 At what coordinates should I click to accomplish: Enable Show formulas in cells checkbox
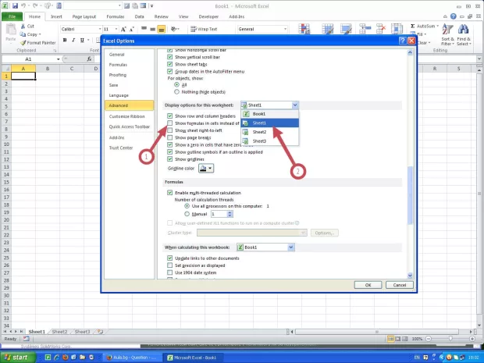click(170, 123)
